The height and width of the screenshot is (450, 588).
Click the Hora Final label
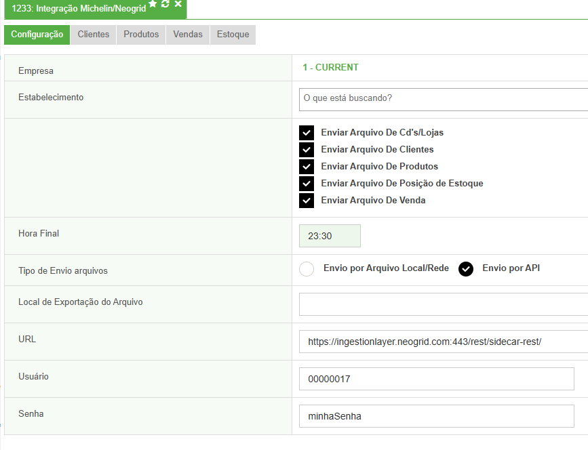(x=39, y=233)
